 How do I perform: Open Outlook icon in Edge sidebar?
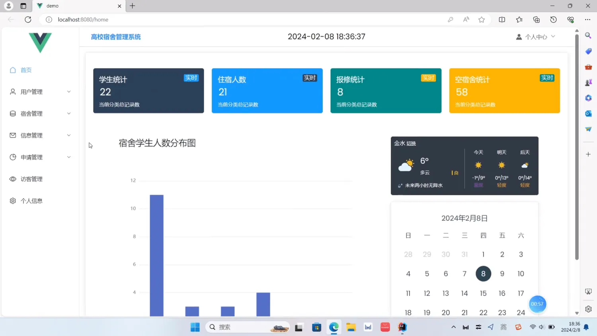click(588, 113)
